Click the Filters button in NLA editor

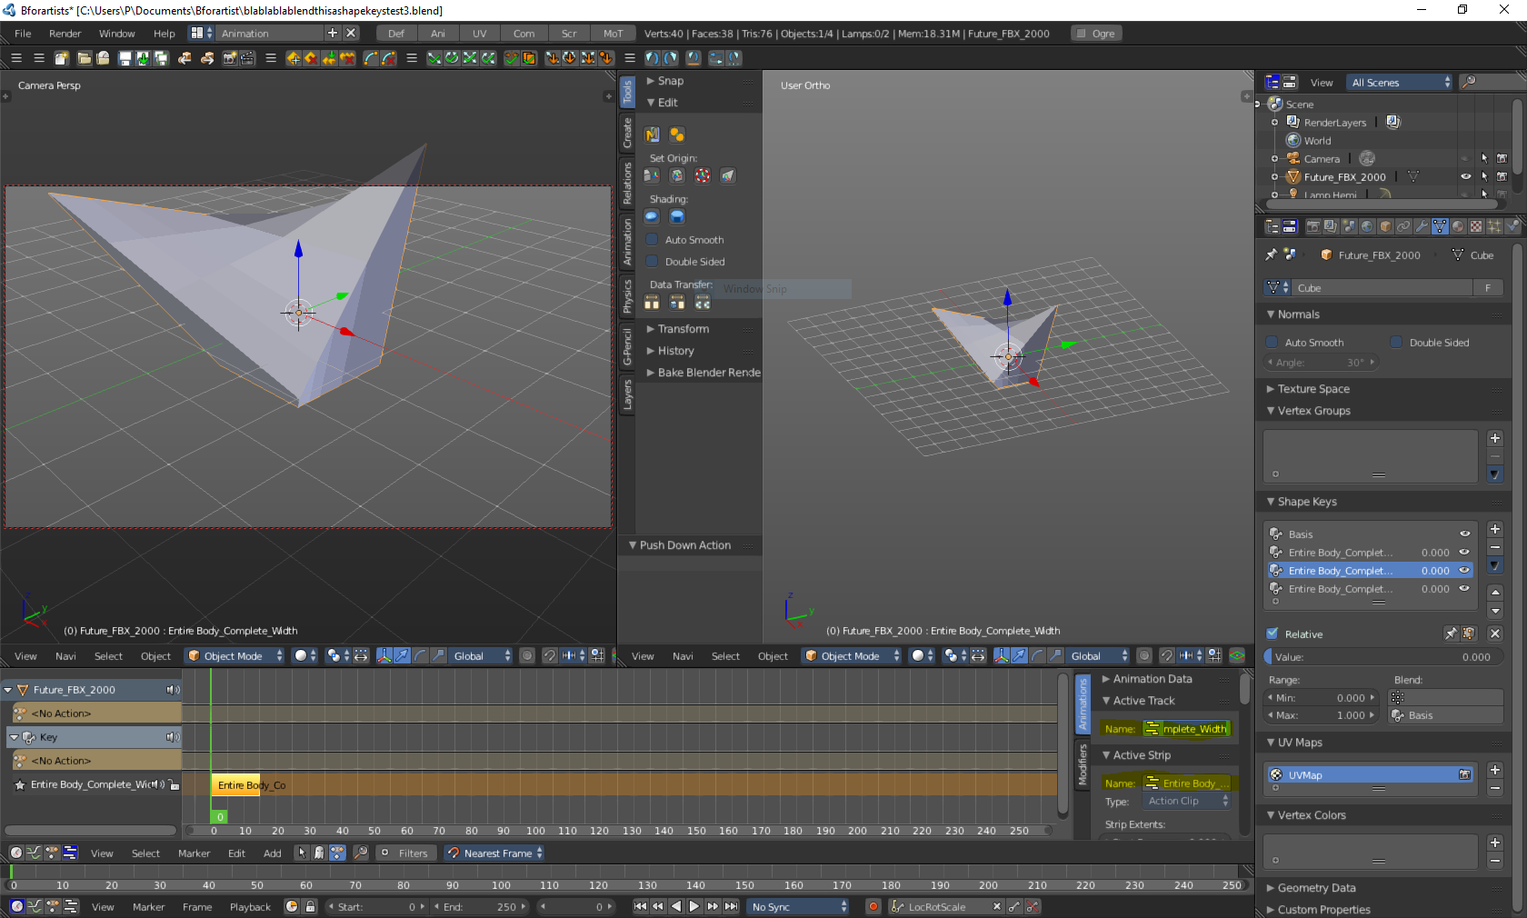click(x=406, y=853)
